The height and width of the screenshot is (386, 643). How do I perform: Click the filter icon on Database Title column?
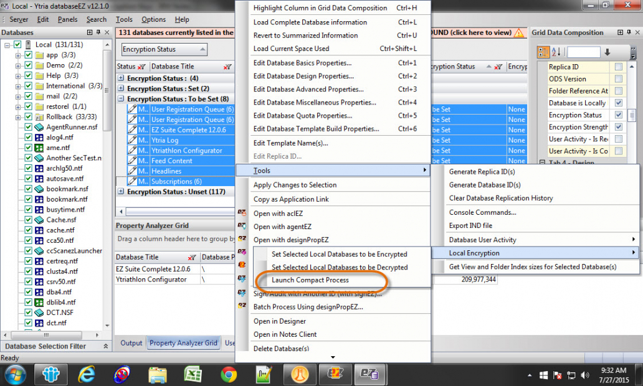(227, 67)
